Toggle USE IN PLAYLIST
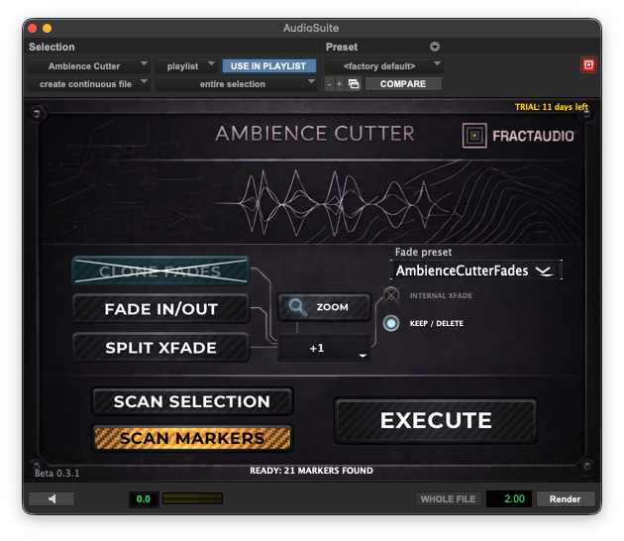624x541 pixels. (268, 66)
